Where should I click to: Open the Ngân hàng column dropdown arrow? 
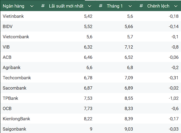point(32,6)
